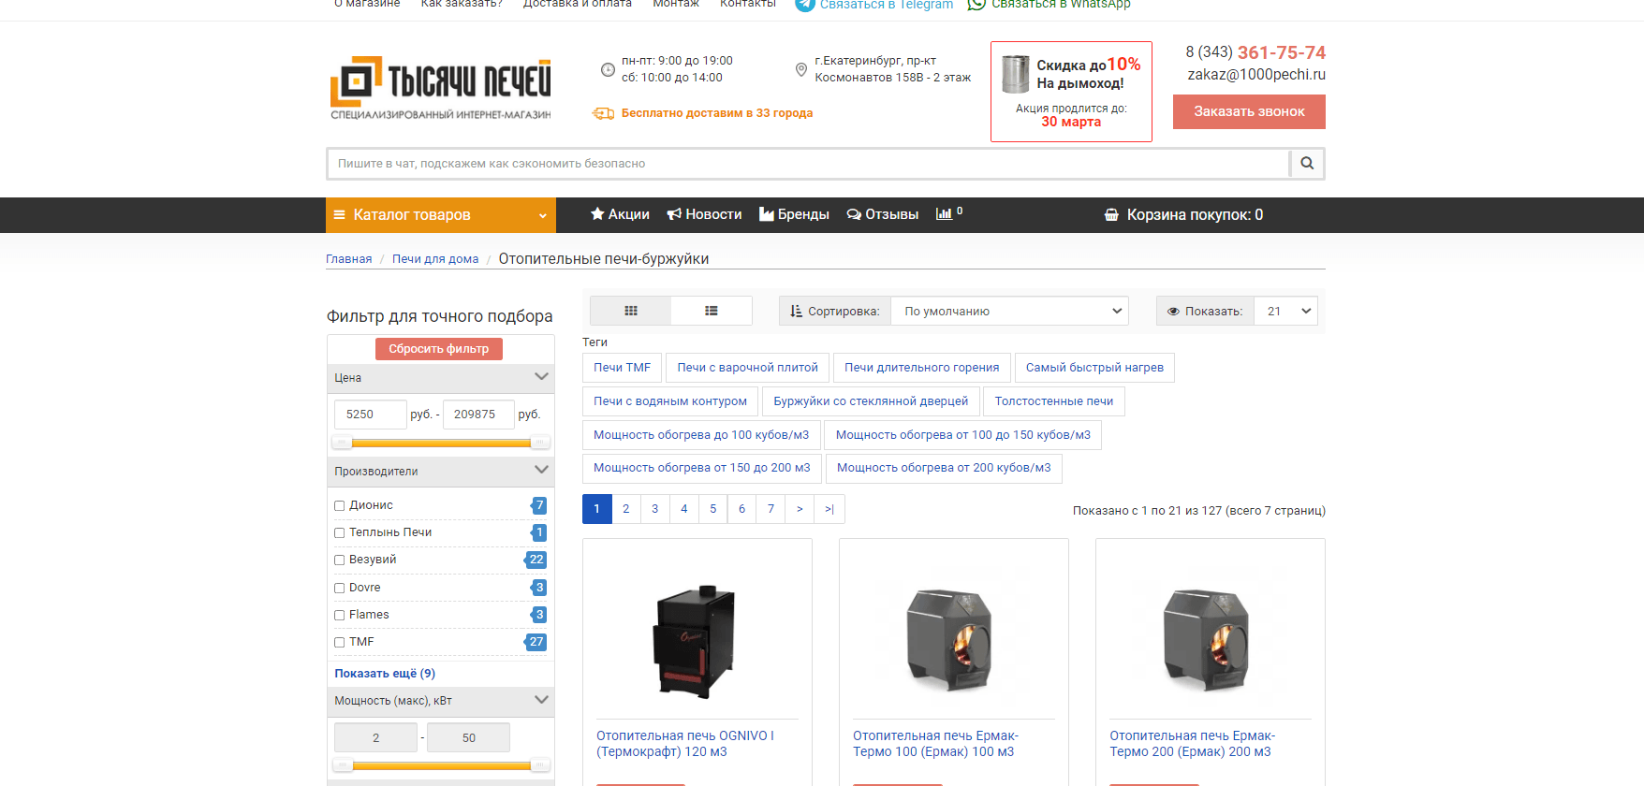The height and width of the screenshot is (786, 1644).
Task: Open the Буржуйки со стеклянной дверцей tag
Action: 871,401
